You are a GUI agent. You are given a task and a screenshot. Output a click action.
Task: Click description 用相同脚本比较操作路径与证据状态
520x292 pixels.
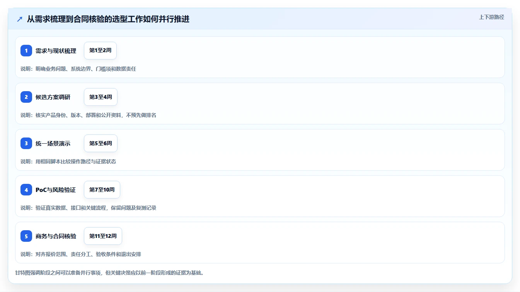tap(76, 161)
